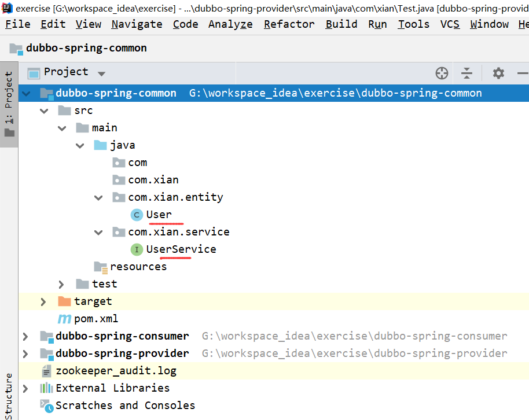Click the UserService interface icon
Screen dimensions: 529x420
(x=137, y=249)
